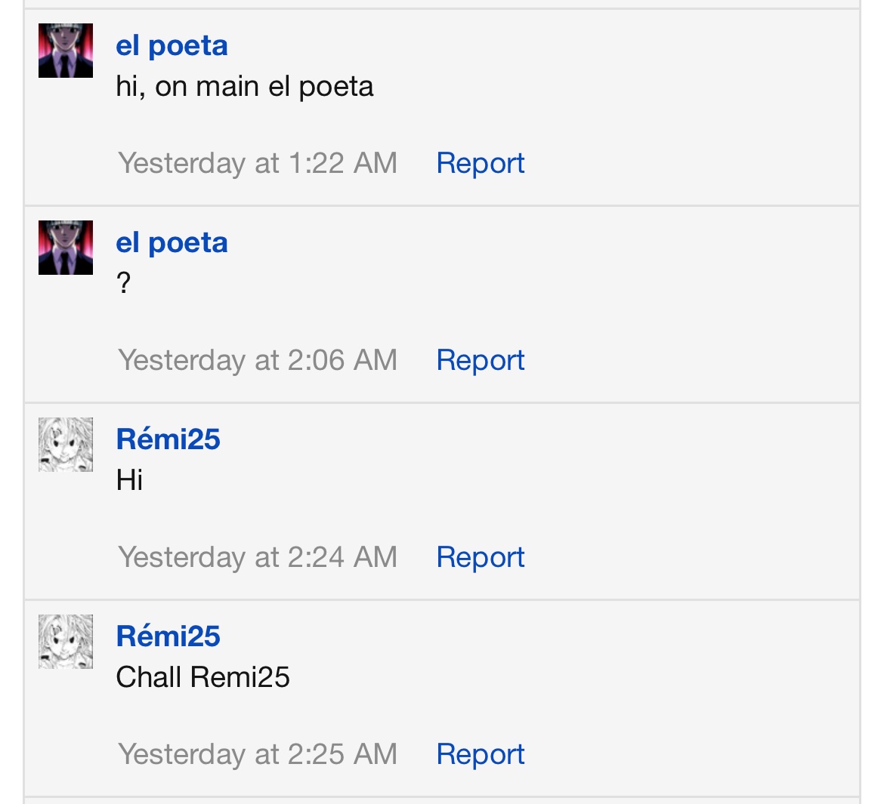Open el poeta's profile from the '?' message

(x=172, y=243)
